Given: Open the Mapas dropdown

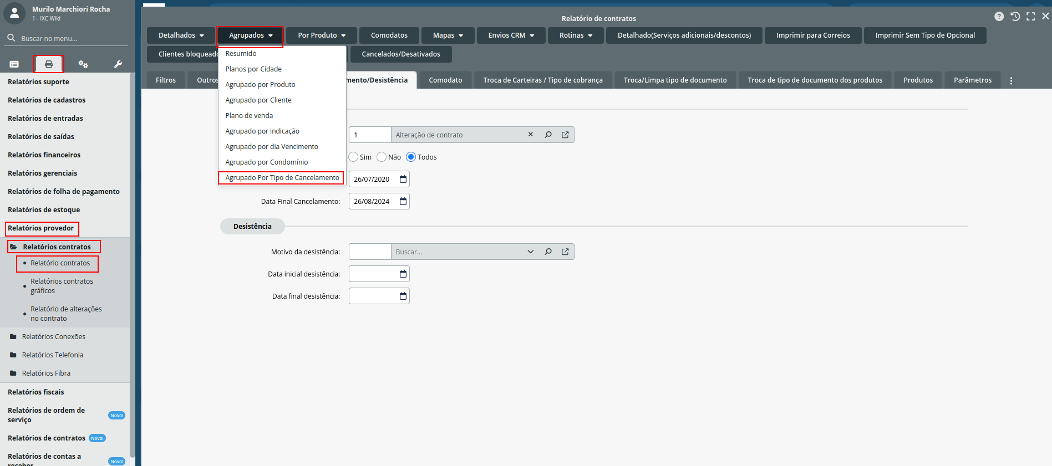Looking at the screenshot, I should 448,35.
